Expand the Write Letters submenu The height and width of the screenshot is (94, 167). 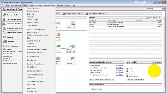tap(54, 88)
